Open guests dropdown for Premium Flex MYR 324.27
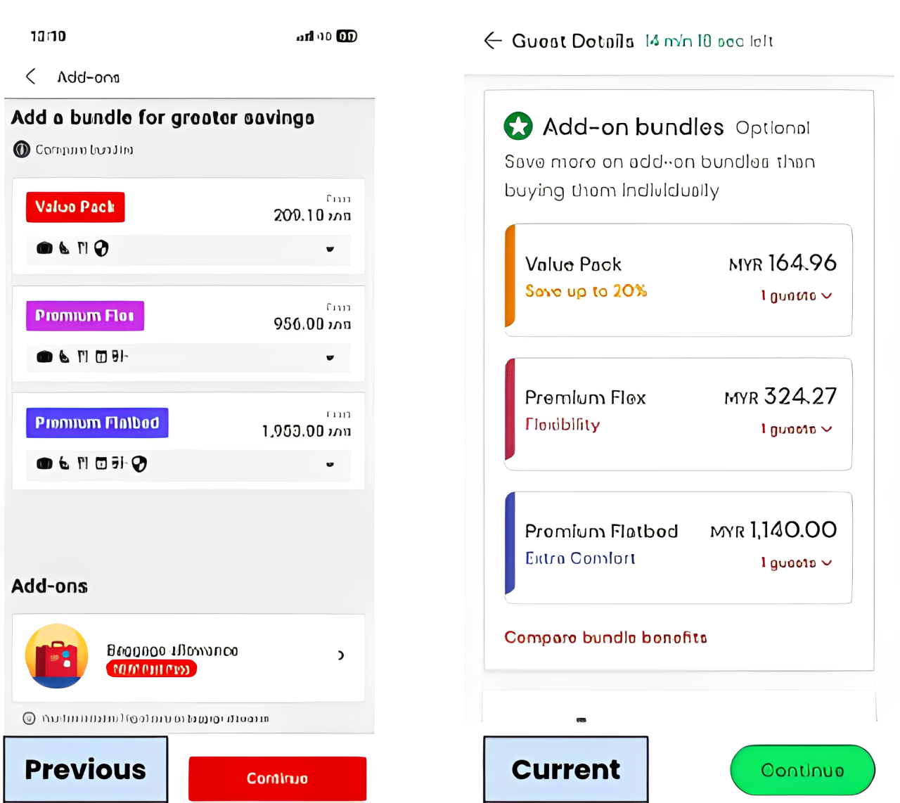900x803 pixels. coord(797,430)
